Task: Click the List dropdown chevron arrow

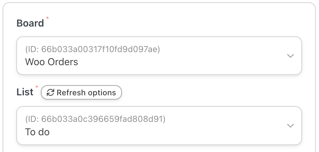Action: pyautogui.click(x=290, y=125)
